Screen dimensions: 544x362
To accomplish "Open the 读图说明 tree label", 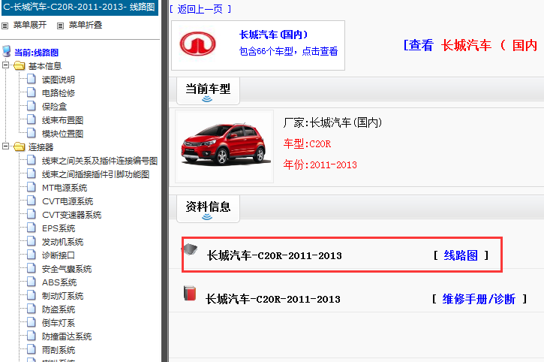I will [x=59, y=80].
